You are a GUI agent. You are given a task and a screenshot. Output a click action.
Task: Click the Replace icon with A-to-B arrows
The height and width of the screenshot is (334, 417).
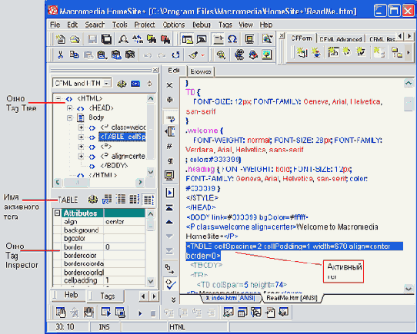(138, 39)
